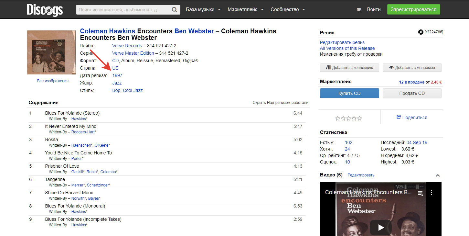Click the Bayes writer link
This screenshot has height=236, width=469.
click(93, 198)
